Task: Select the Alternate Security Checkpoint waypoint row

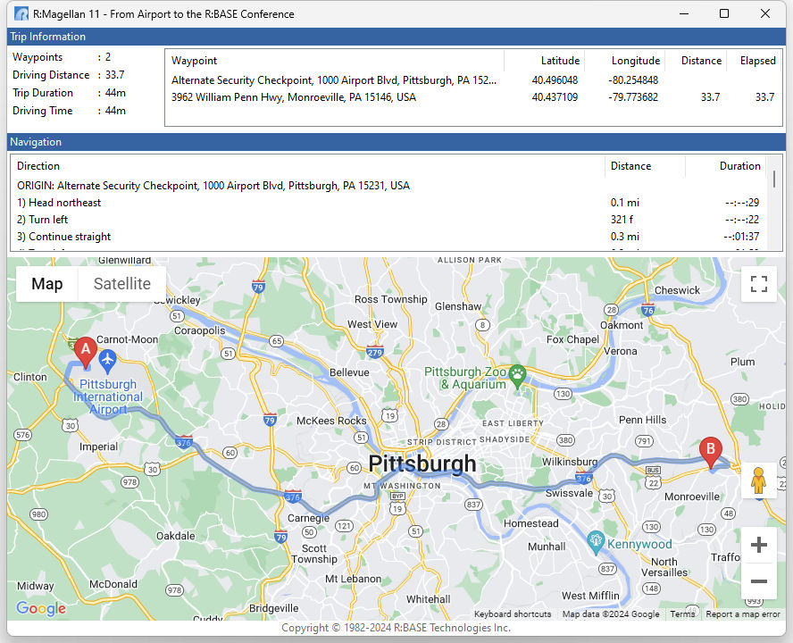Action: coord(473,80)
